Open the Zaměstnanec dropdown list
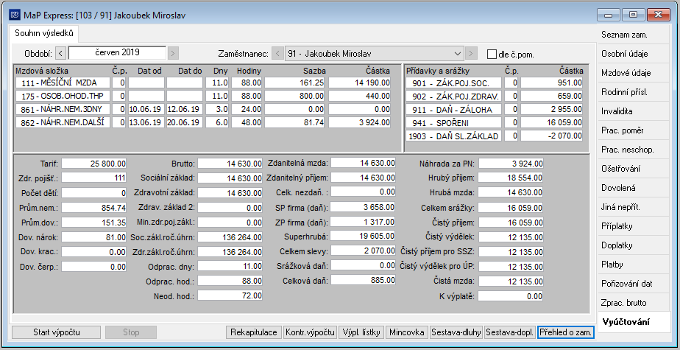Screen dimensions: 680x350 tap(457, 54)
